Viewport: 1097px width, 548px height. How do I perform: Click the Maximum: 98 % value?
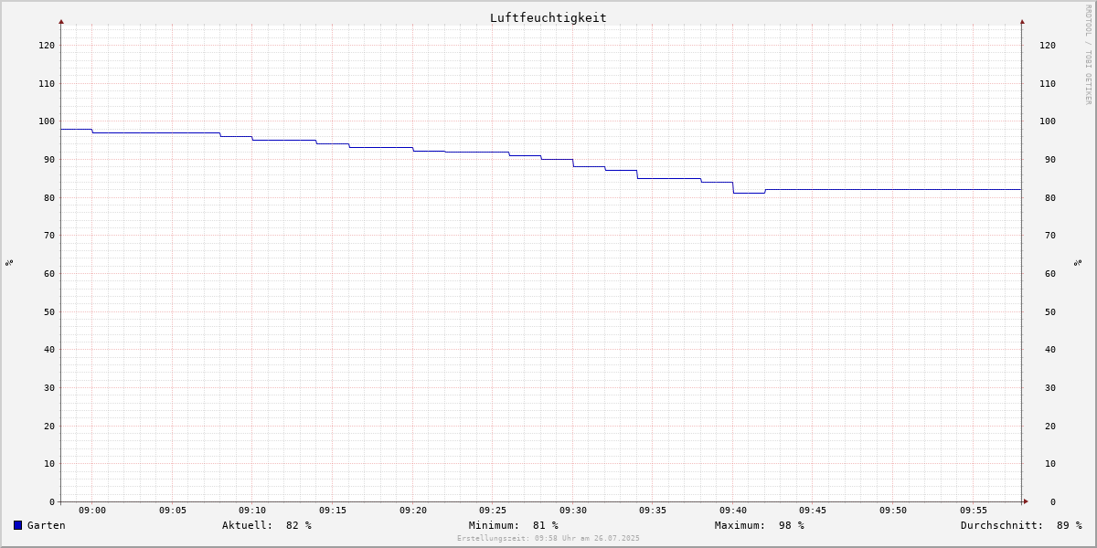[x=760, y=525]
